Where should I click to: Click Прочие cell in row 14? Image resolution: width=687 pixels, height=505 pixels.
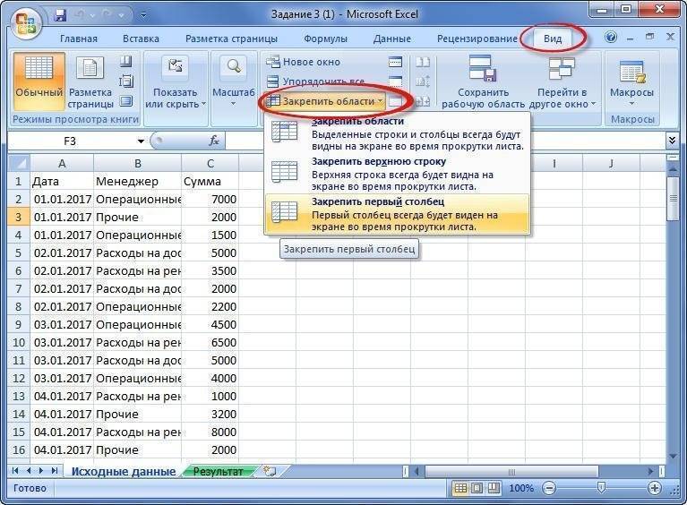pos(138,414)
